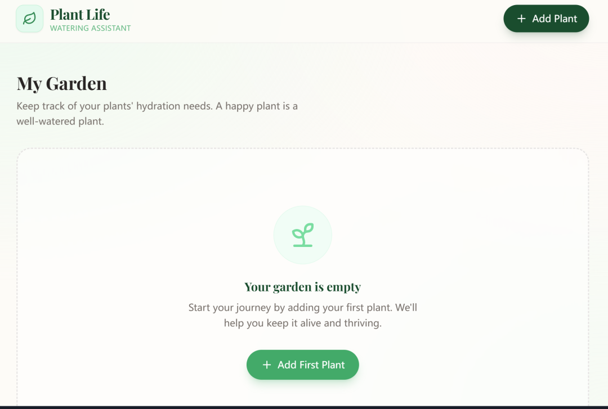Screen dimensions: 608x409
Task: Click the dark bar at the window bottom
Action: [x=304, y=407]
